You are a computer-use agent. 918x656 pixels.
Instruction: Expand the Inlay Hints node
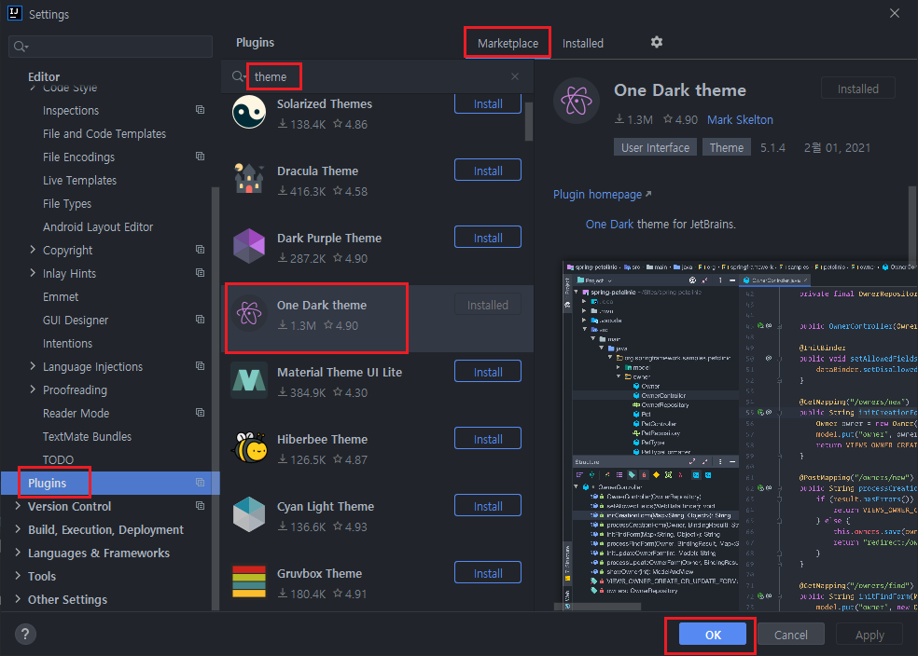33,272
